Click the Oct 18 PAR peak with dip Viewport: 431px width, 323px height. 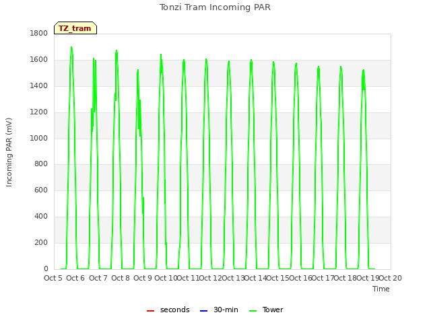pos(364,71)
